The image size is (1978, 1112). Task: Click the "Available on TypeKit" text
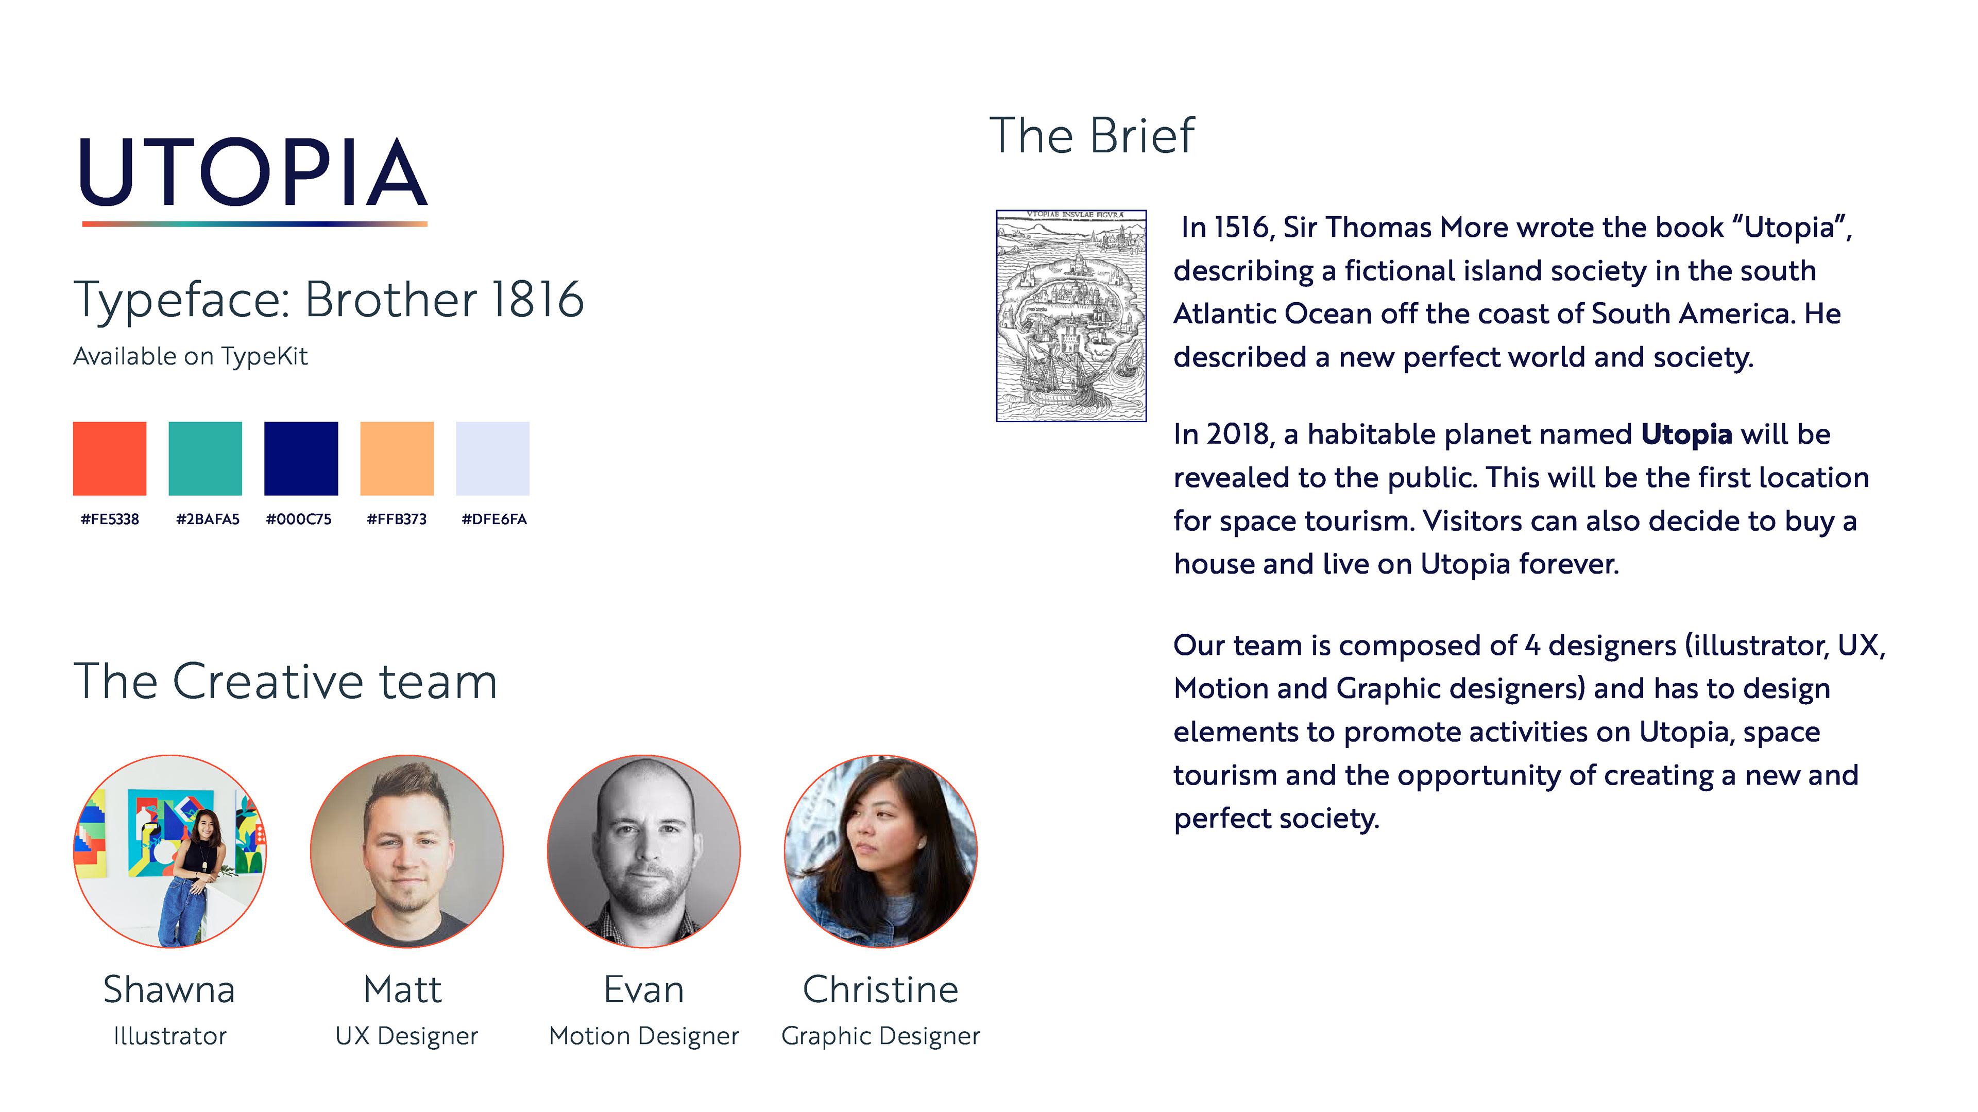click(191, 356)
